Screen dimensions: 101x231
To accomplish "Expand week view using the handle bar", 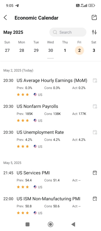I will (50, 58).
